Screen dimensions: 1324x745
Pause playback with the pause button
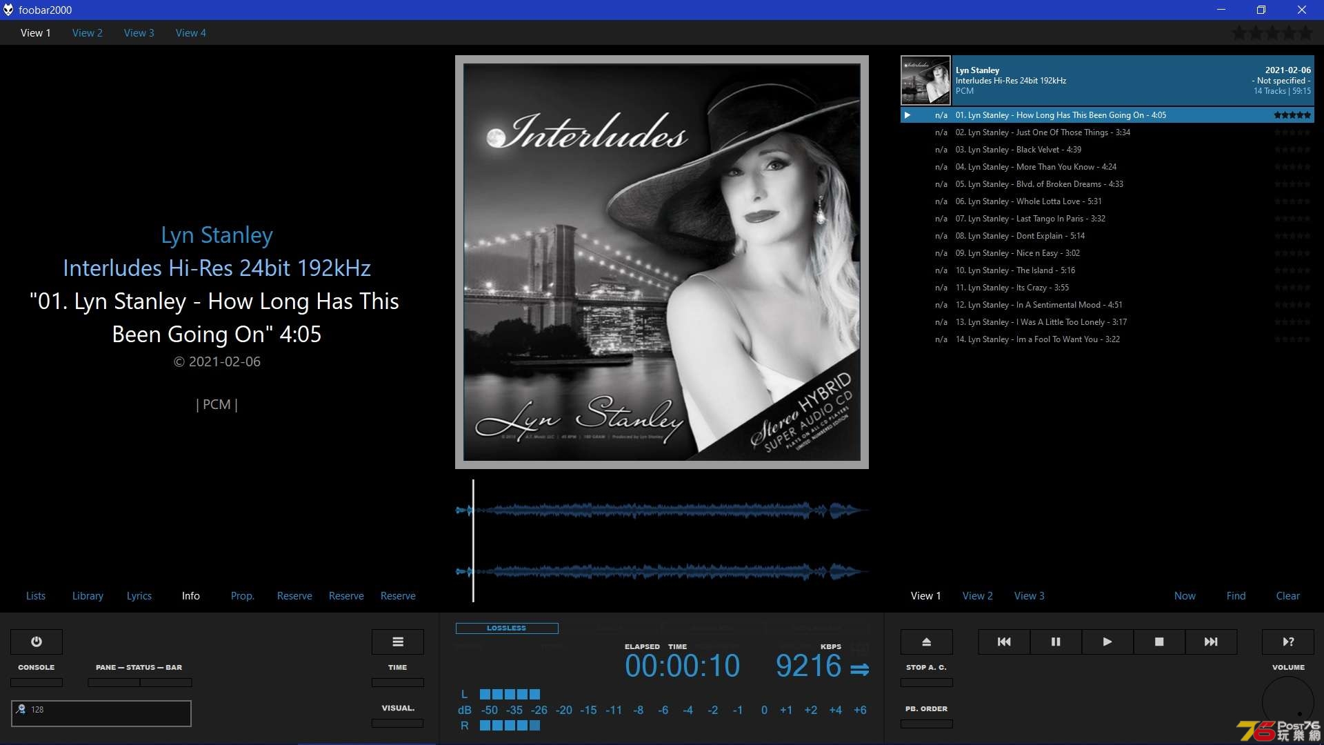(x=1056, y=642)
